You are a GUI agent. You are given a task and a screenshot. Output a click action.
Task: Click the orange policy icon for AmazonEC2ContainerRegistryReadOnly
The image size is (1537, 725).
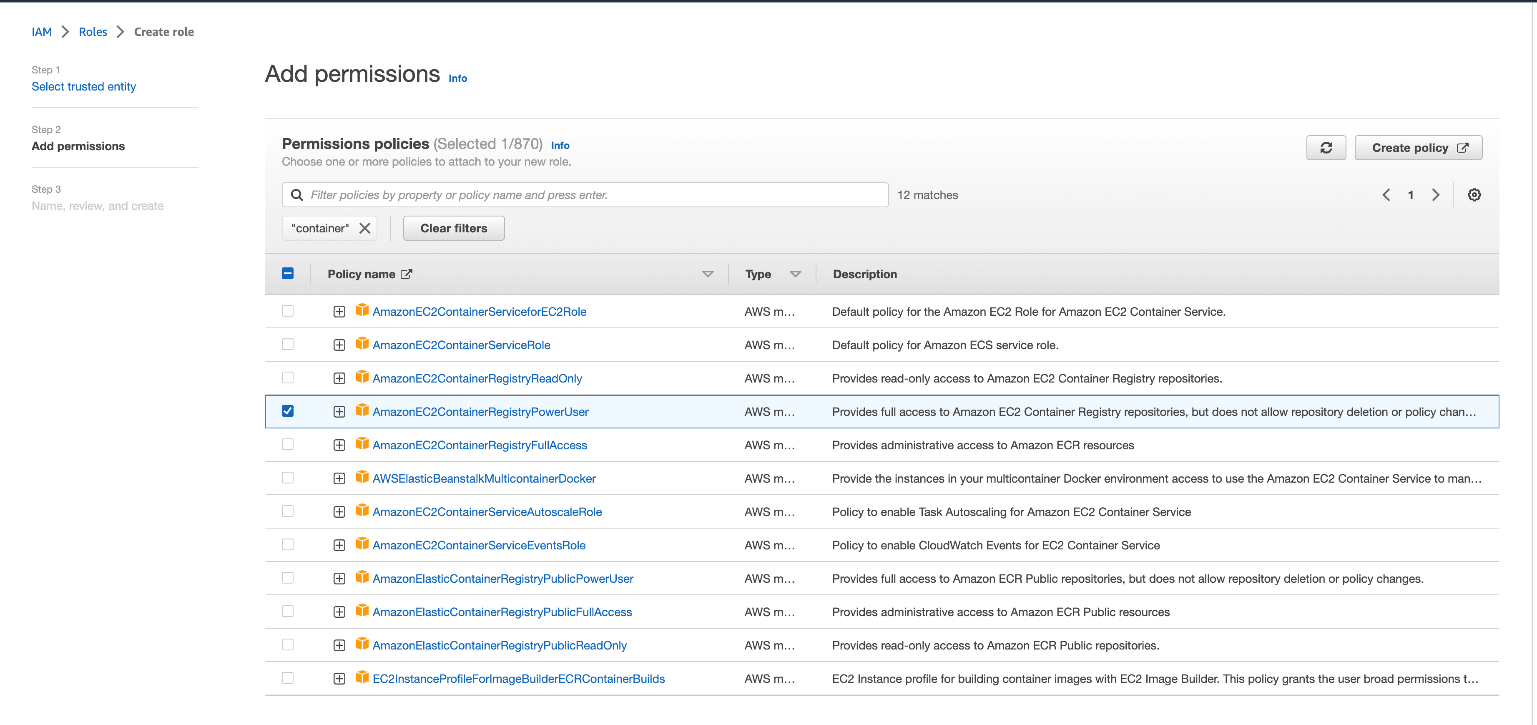362,377
